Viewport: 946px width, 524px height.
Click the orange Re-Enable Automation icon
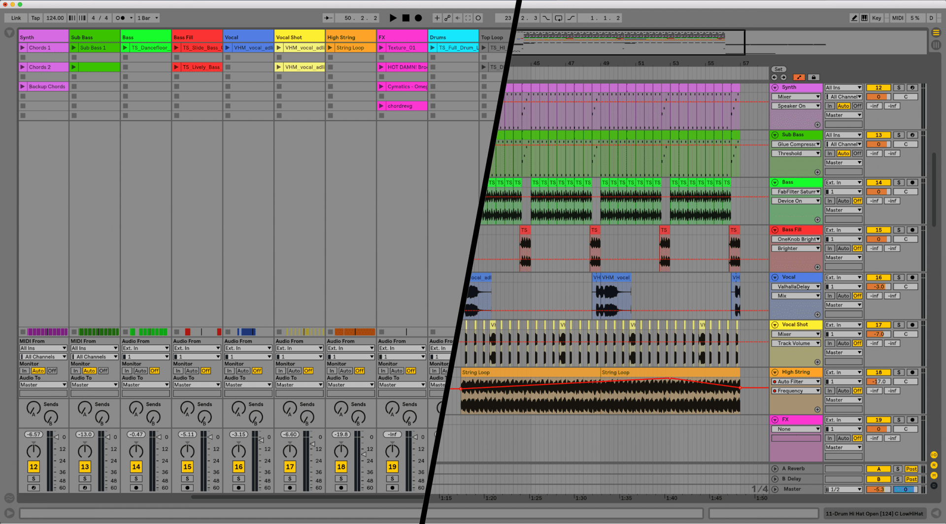coord(799,77)
